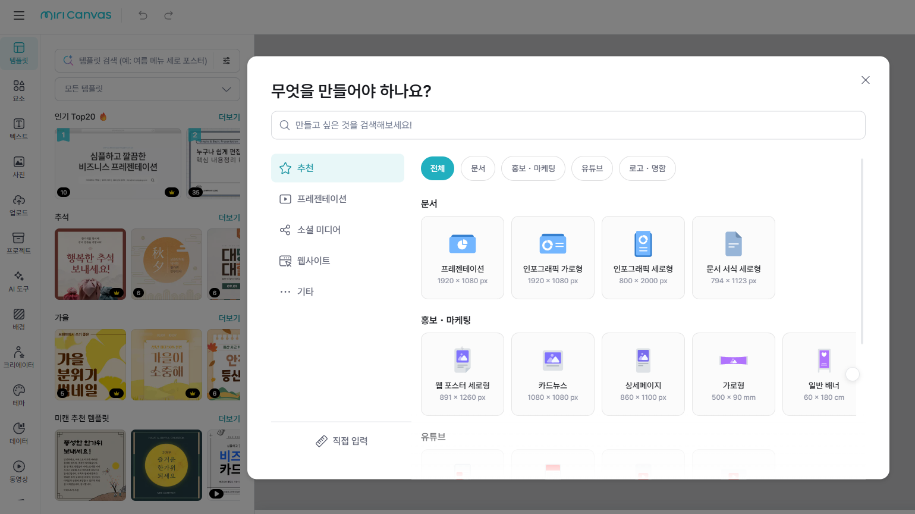The width and height of the screenshot is (915, 514).
Task: Expand the 모든 템플릿 dropdown
Action: 147,89
